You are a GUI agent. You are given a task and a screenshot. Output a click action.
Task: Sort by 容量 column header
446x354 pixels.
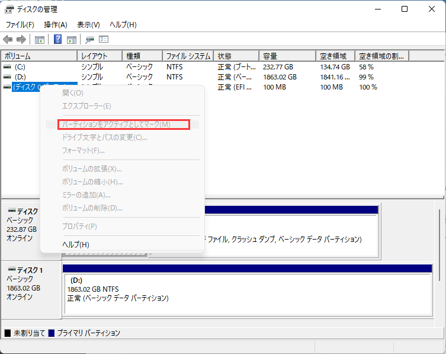[x=287, y=56]
